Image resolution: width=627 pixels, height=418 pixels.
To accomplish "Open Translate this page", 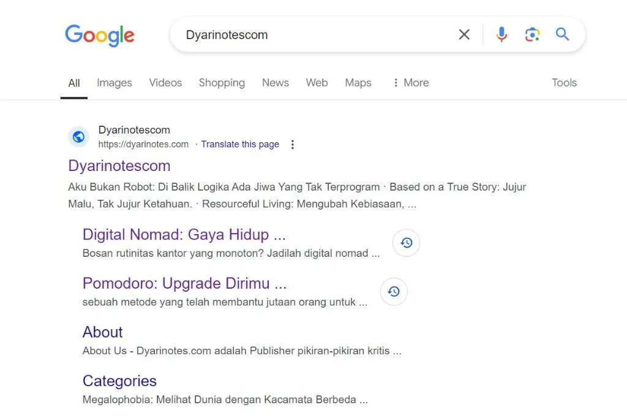I will click(x=240, y=144).
